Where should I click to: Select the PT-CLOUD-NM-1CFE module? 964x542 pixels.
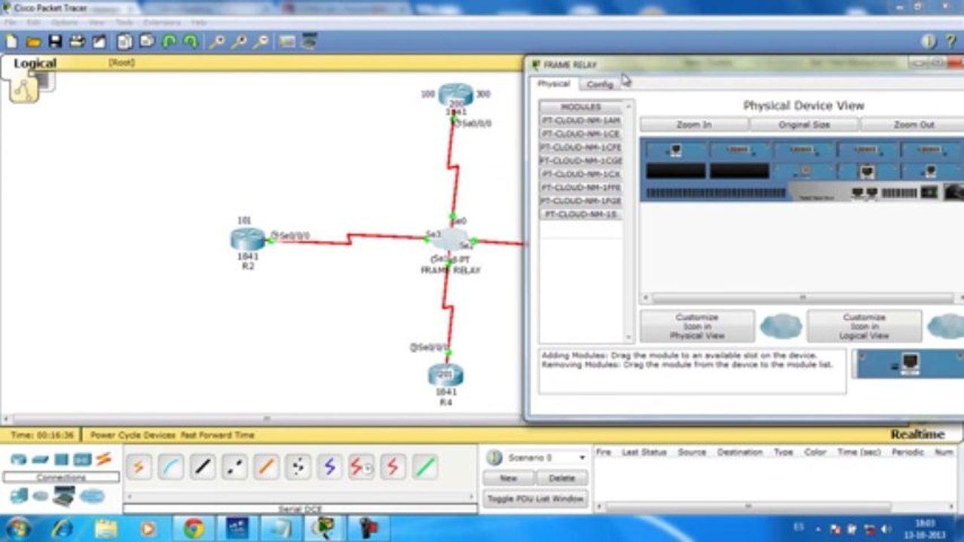[x=580, y=148]
